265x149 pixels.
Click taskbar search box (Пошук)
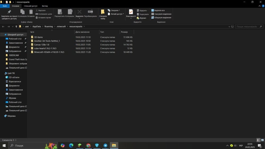click(33, 146)
